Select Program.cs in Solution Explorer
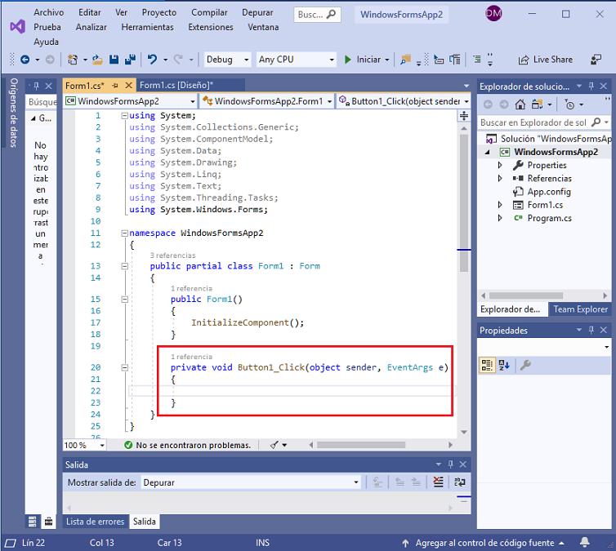 point(549,218)
